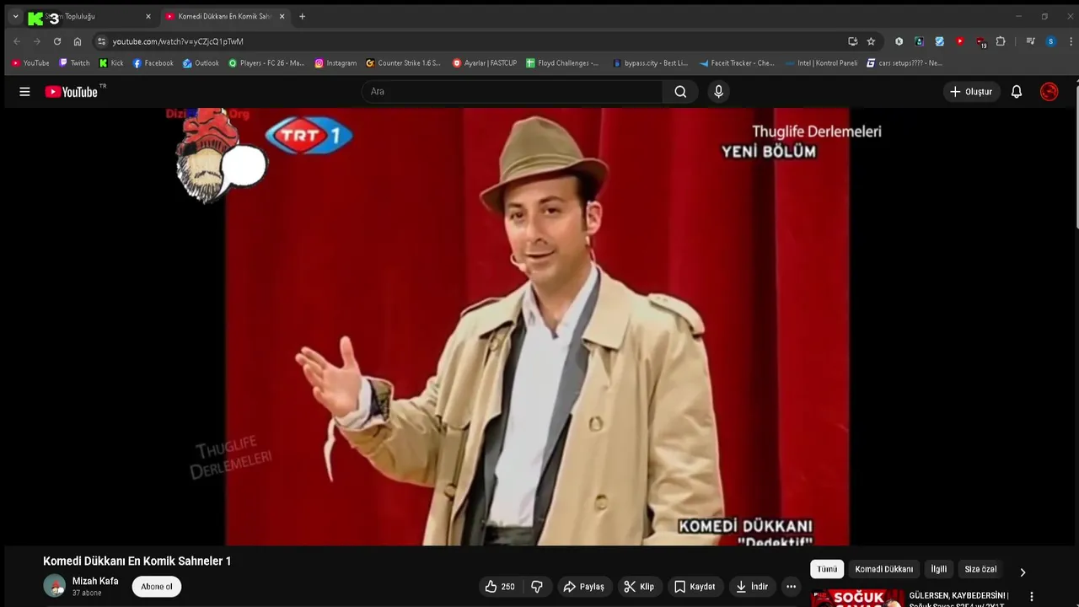Open bypass.city bookmark
This screenshot has height=607, width=1079.
[x=650, y=63]
